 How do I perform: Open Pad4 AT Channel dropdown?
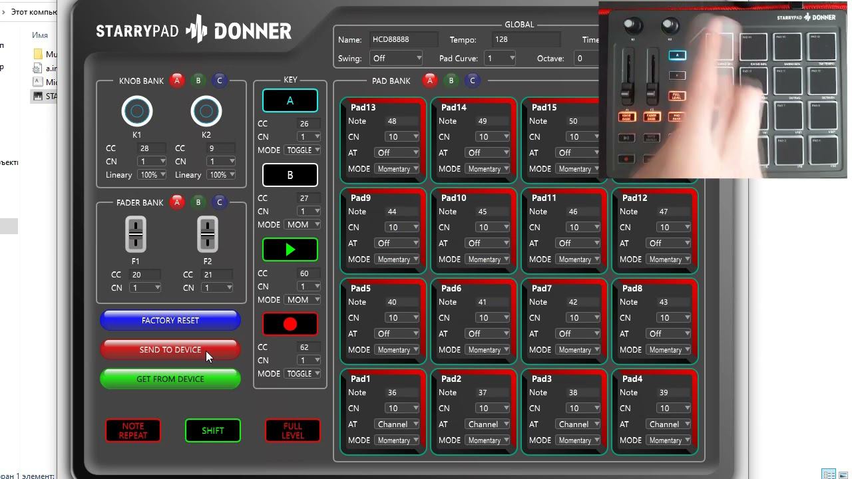coord(668,424)
